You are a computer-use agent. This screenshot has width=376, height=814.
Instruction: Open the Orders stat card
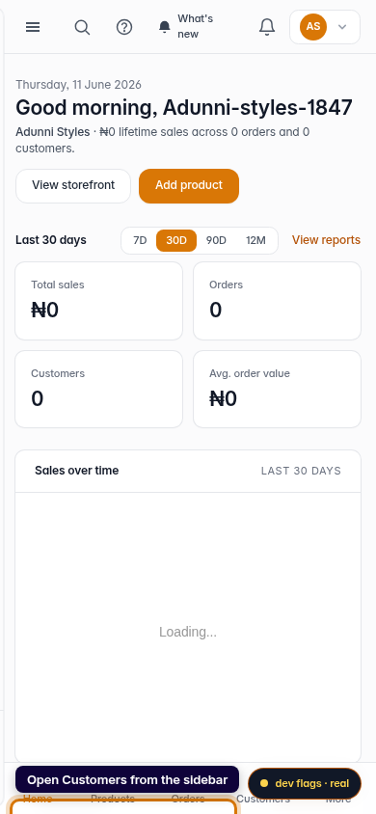[x=277, y=301]
